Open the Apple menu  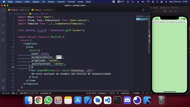(4, 2)
